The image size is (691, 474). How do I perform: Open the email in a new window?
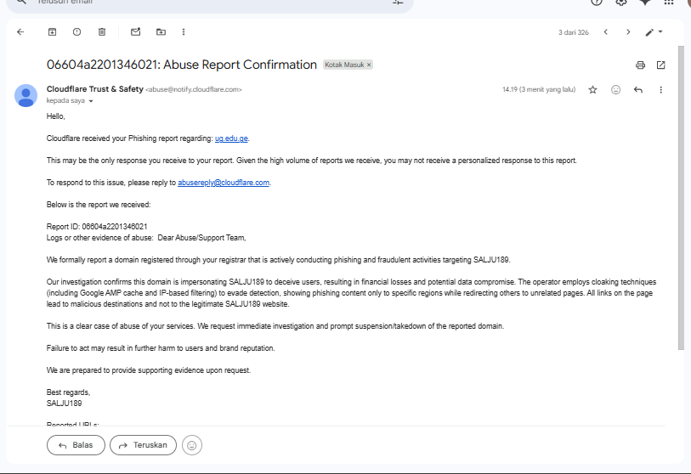pyautogui.click(x=660, y=65)
